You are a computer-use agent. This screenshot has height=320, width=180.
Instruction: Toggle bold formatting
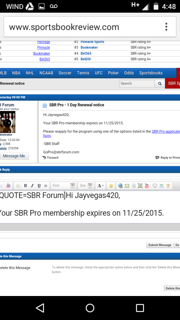tap(26, 186)
